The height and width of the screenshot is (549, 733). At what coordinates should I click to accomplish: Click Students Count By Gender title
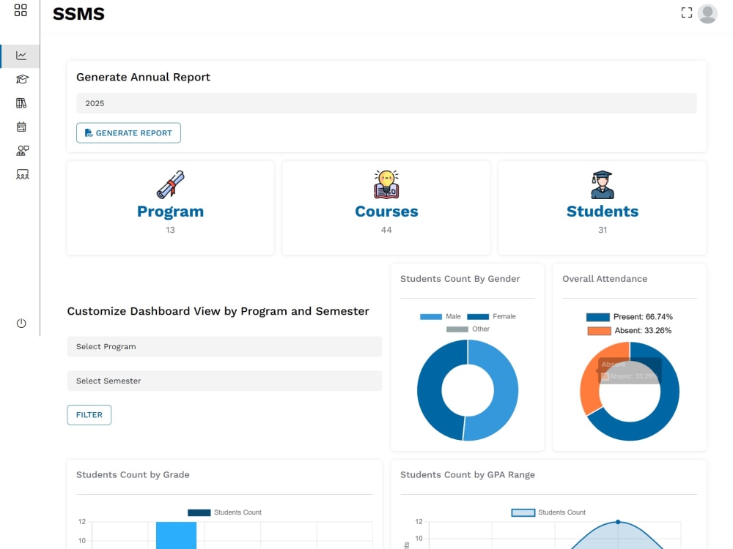(x=460, y=279)
